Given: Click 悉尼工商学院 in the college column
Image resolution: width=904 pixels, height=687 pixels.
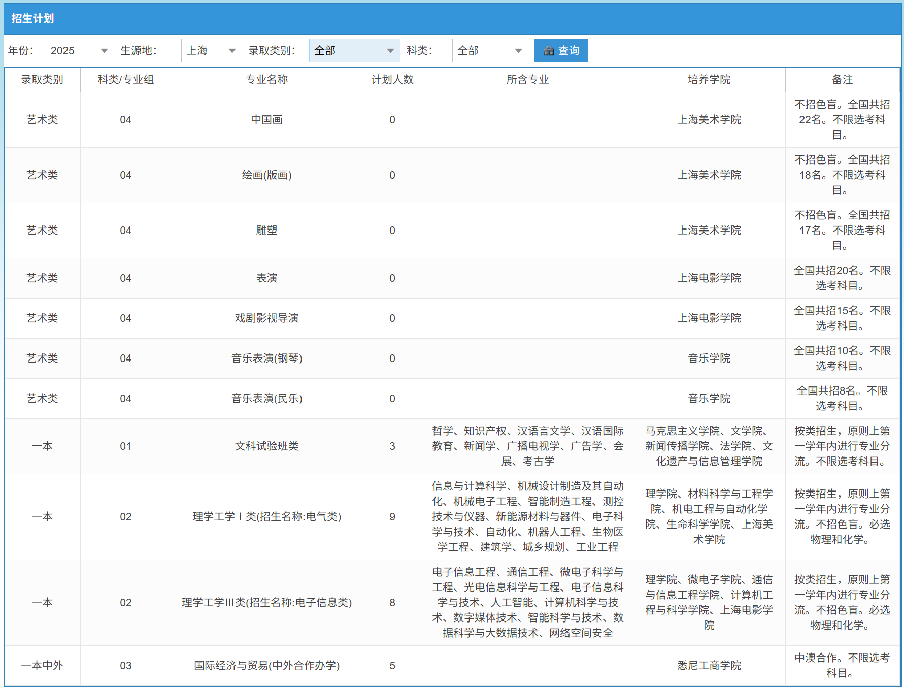Looking at the screenshot, I should 709,666.
